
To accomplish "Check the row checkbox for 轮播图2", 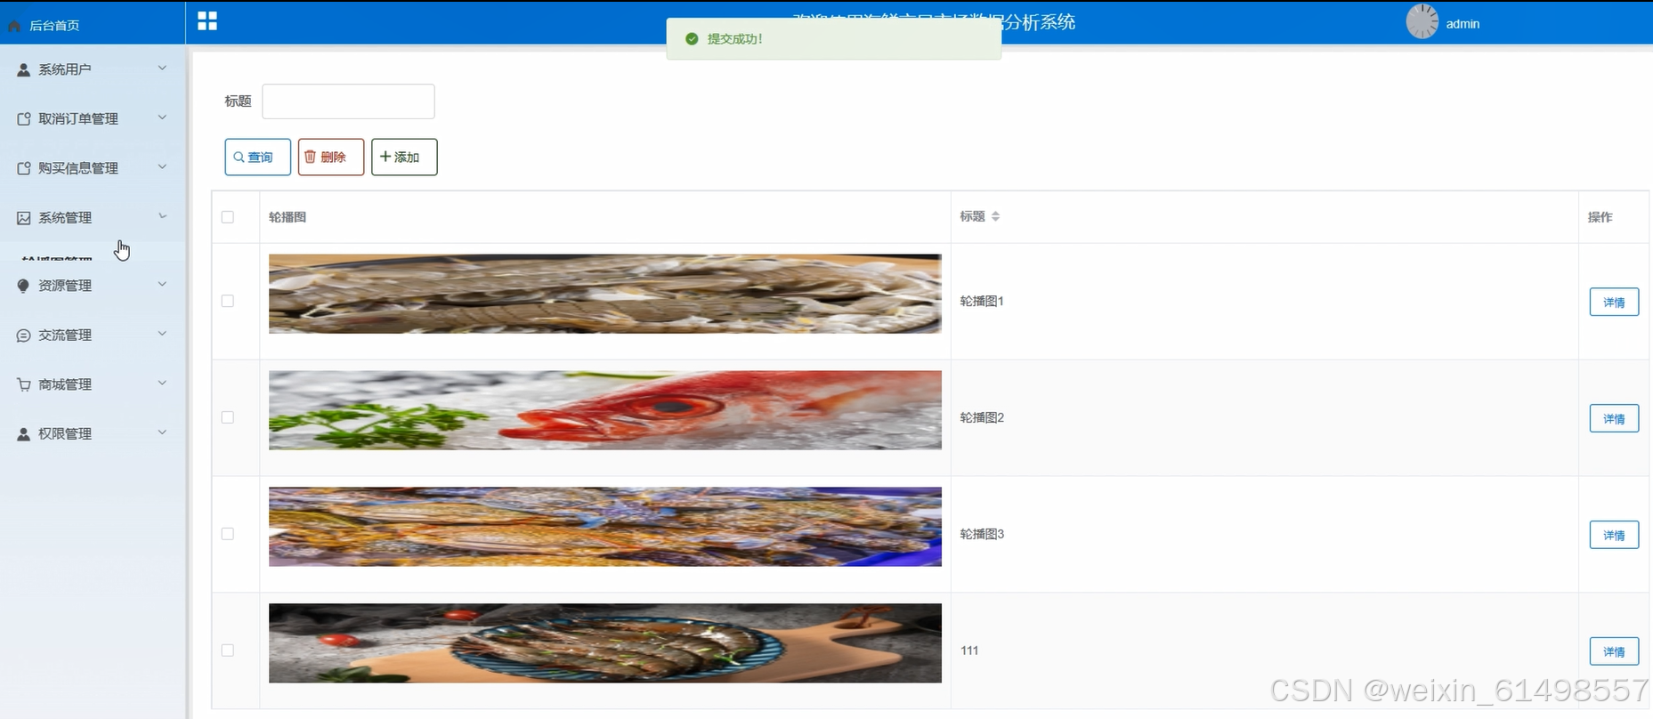I will coord(228,417).
